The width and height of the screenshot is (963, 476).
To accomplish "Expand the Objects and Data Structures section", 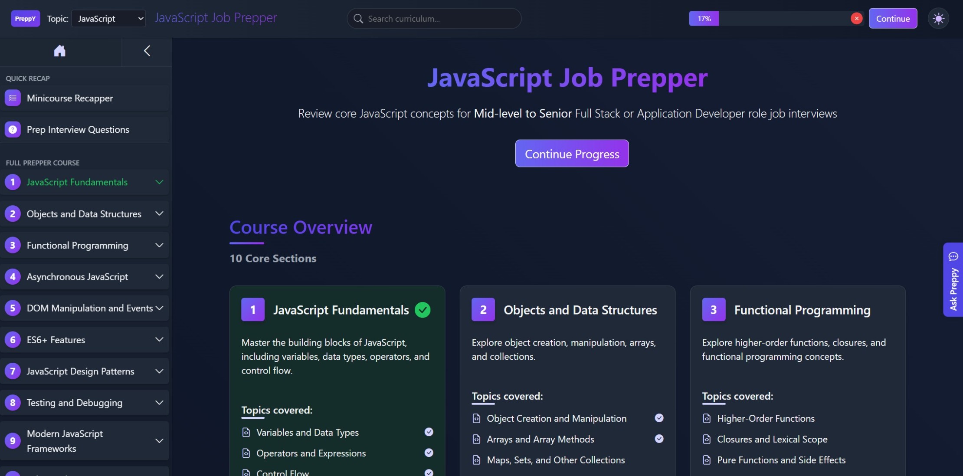I will click(x=159, y=213).
